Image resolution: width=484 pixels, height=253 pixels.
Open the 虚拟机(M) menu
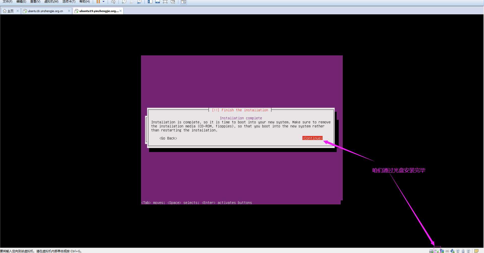pos(51,2)
